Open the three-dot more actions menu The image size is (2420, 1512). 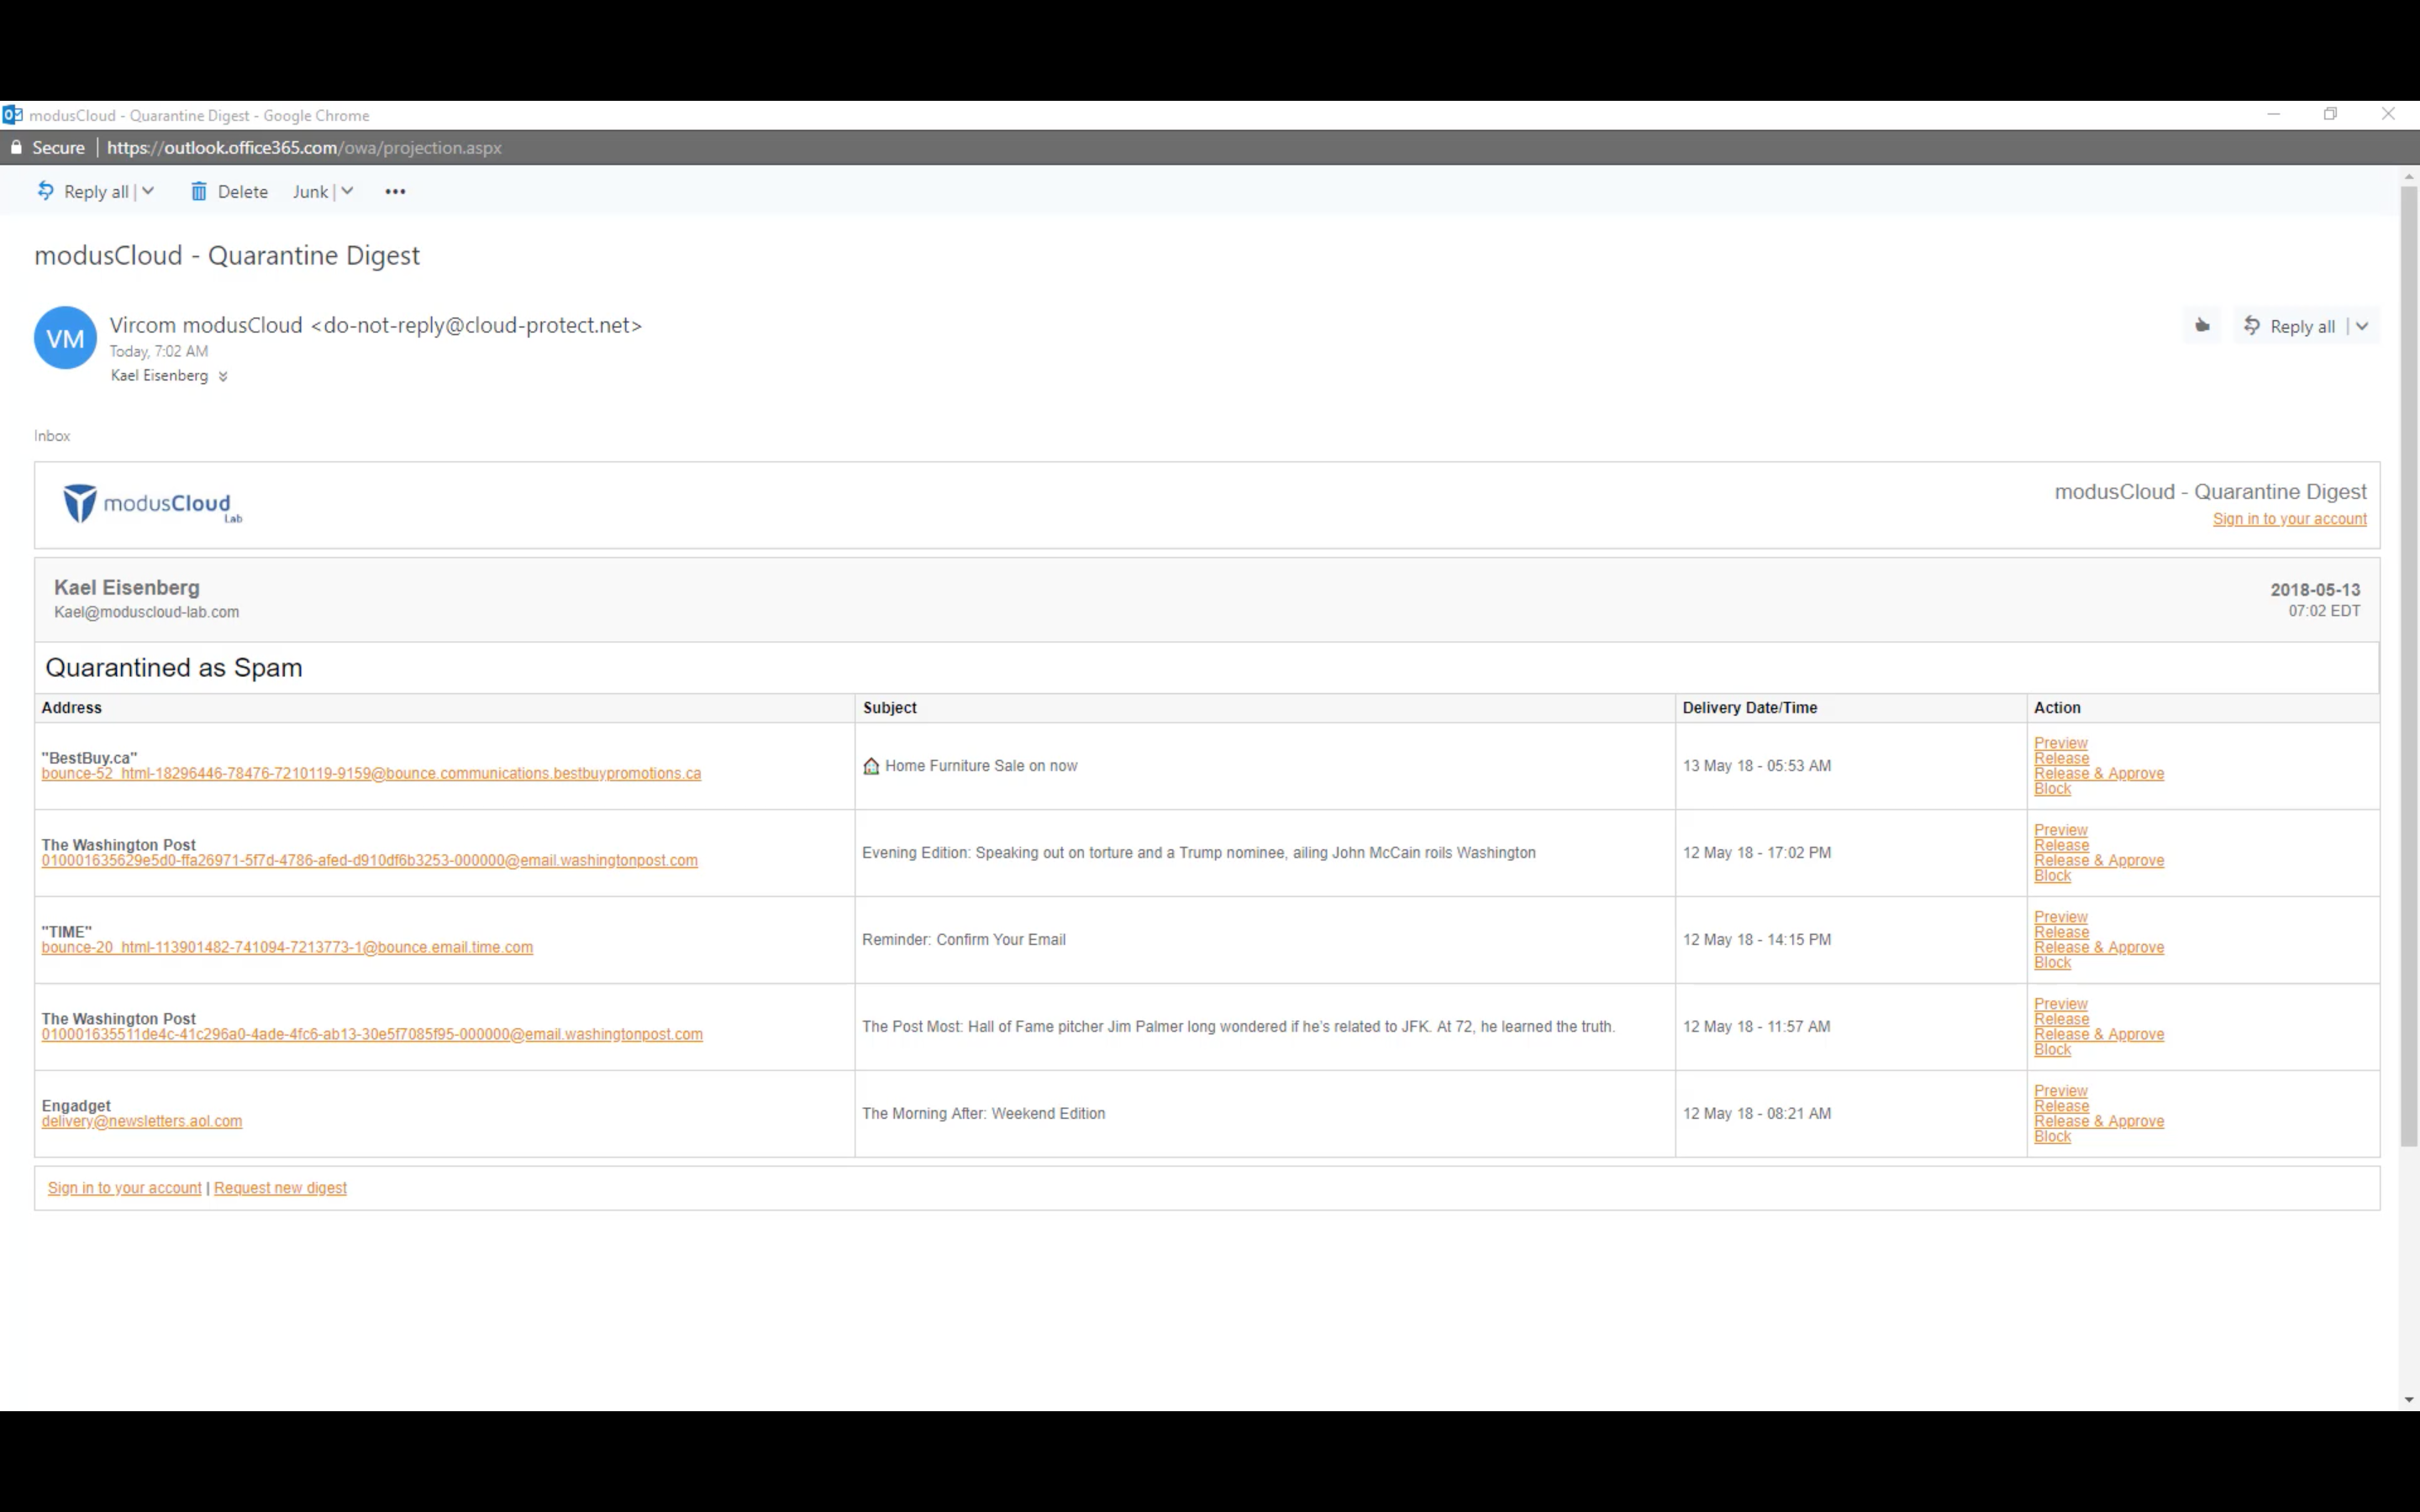point(395,191)
